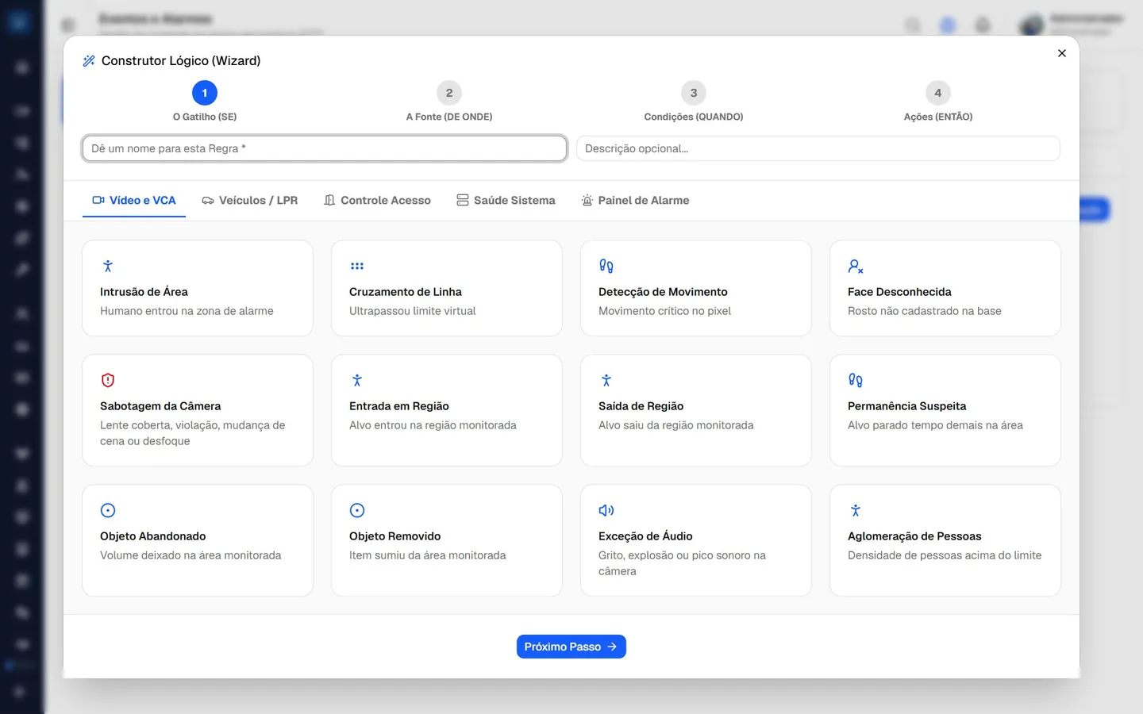The image size is (1143, 714).
Task: Click the Face Desconhecida user icon
Action: tap(856, 267)
